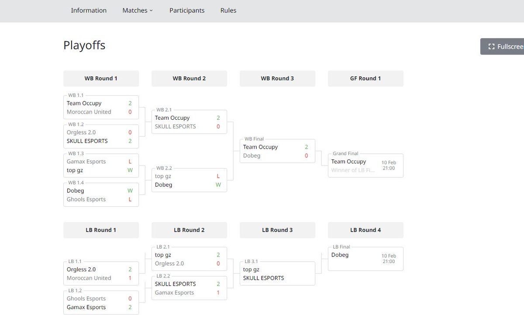This screenshot has height=315, width=524.
Task: Select Team Occupy in WB Final match
Action: 261,147
